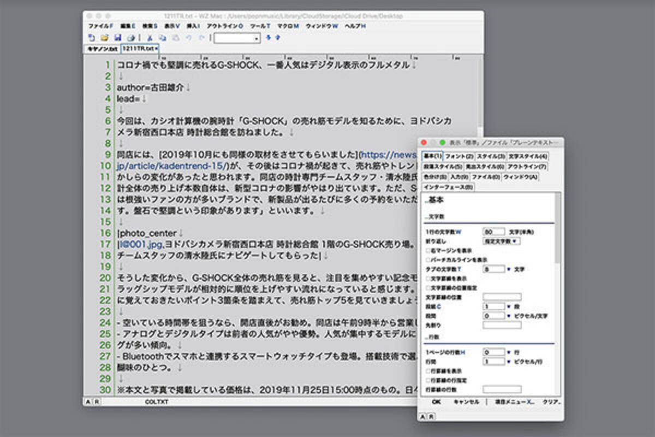655x437 pixels.
Task: Click the Print toolbar icon
Action: click(x=130, y=38)
